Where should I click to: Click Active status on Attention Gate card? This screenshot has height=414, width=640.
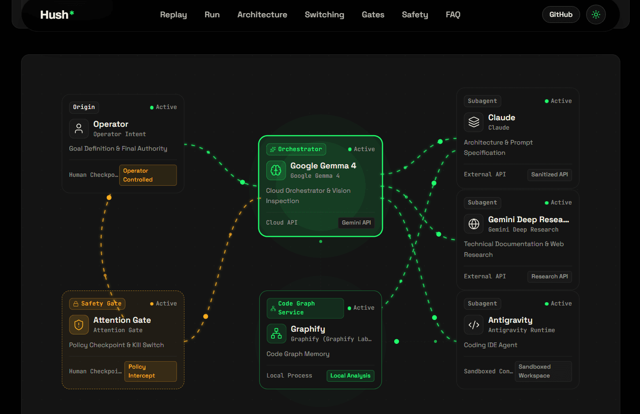163,304
